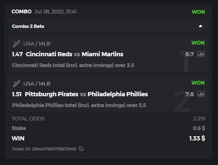Screen dimensions: 218x165
Task: Open stats icon for Reds vs Marlins
Action: (201, 54)
